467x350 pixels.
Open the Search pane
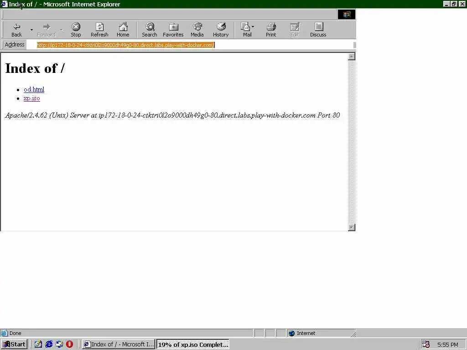tap(150, 30)
